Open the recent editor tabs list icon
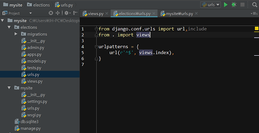Image resolution: width=259 pixels, height=133 pixels. [x=254, y=14]
